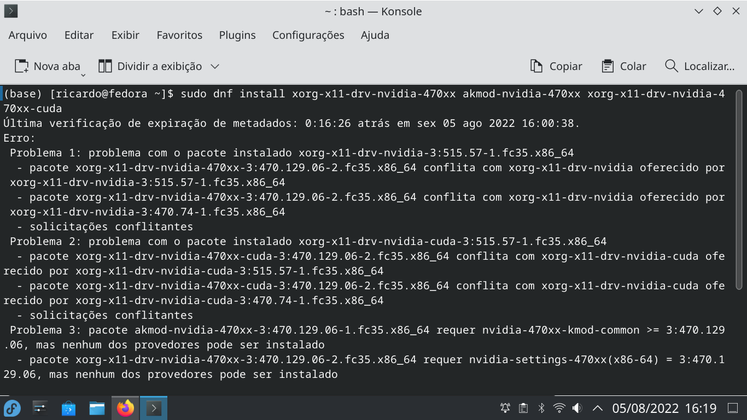Viewport: 747px width, 420px height.
Task: Click the volume speaker tray icon
Action: (x=577, y=408)
